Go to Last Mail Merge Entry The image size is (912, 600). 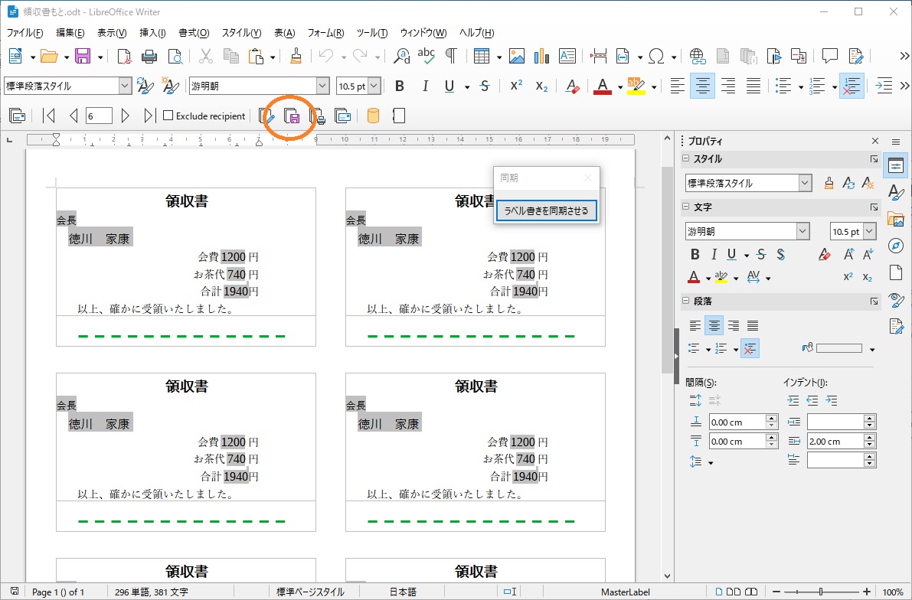pyautogui.click(x=149, y=116)
